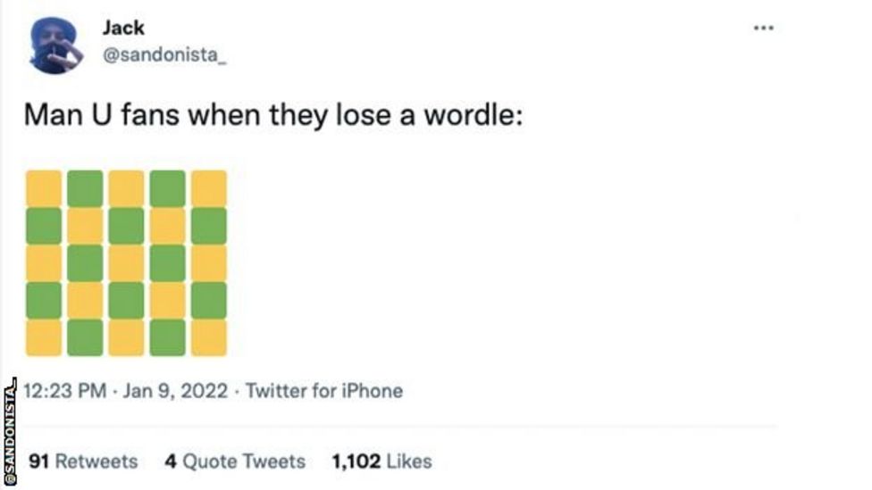The image size is (872, 490).
Task: Click Jack's profile avatar picture
Action: (55, 46)
